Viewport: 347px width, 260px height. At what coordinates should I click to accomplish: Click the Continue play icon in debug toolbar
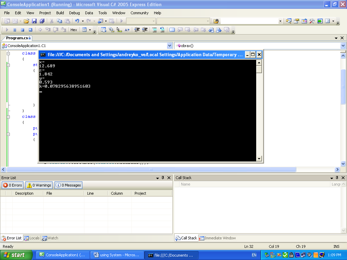7,30
